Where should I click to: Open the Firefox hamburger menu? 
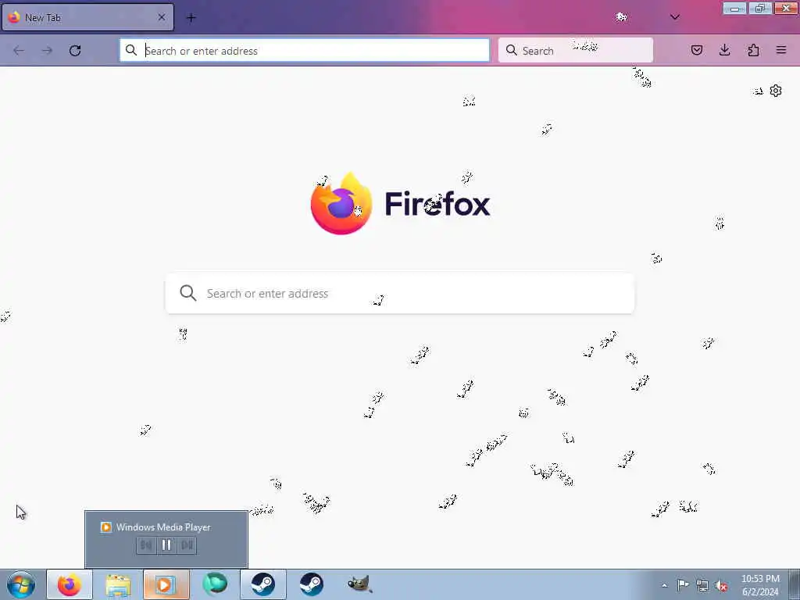click(781, 50)
